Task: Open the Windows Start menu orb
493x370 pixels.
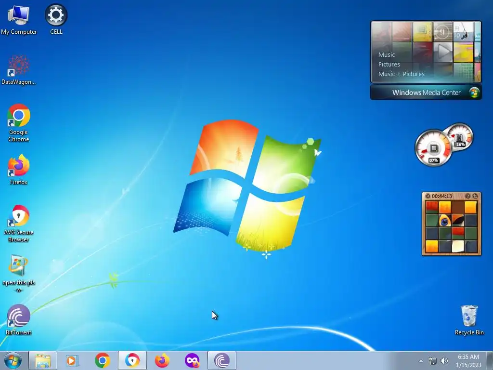Action: 13,360
